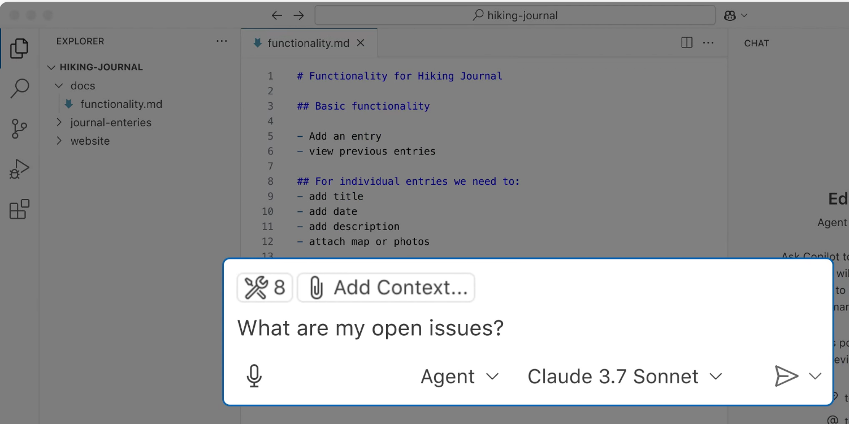Open the Claude 3.7 Sonnet model picker
This screenshot has width=849, height=424.
coord(623,376)
